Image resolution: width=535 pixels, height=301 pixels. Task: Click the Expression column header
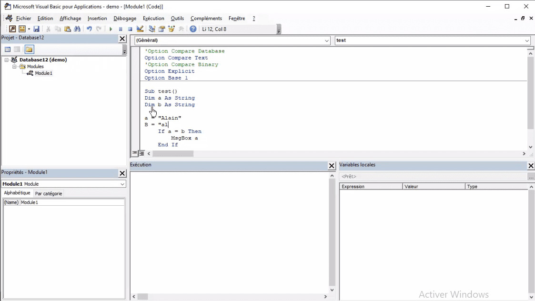coord(371,187)
